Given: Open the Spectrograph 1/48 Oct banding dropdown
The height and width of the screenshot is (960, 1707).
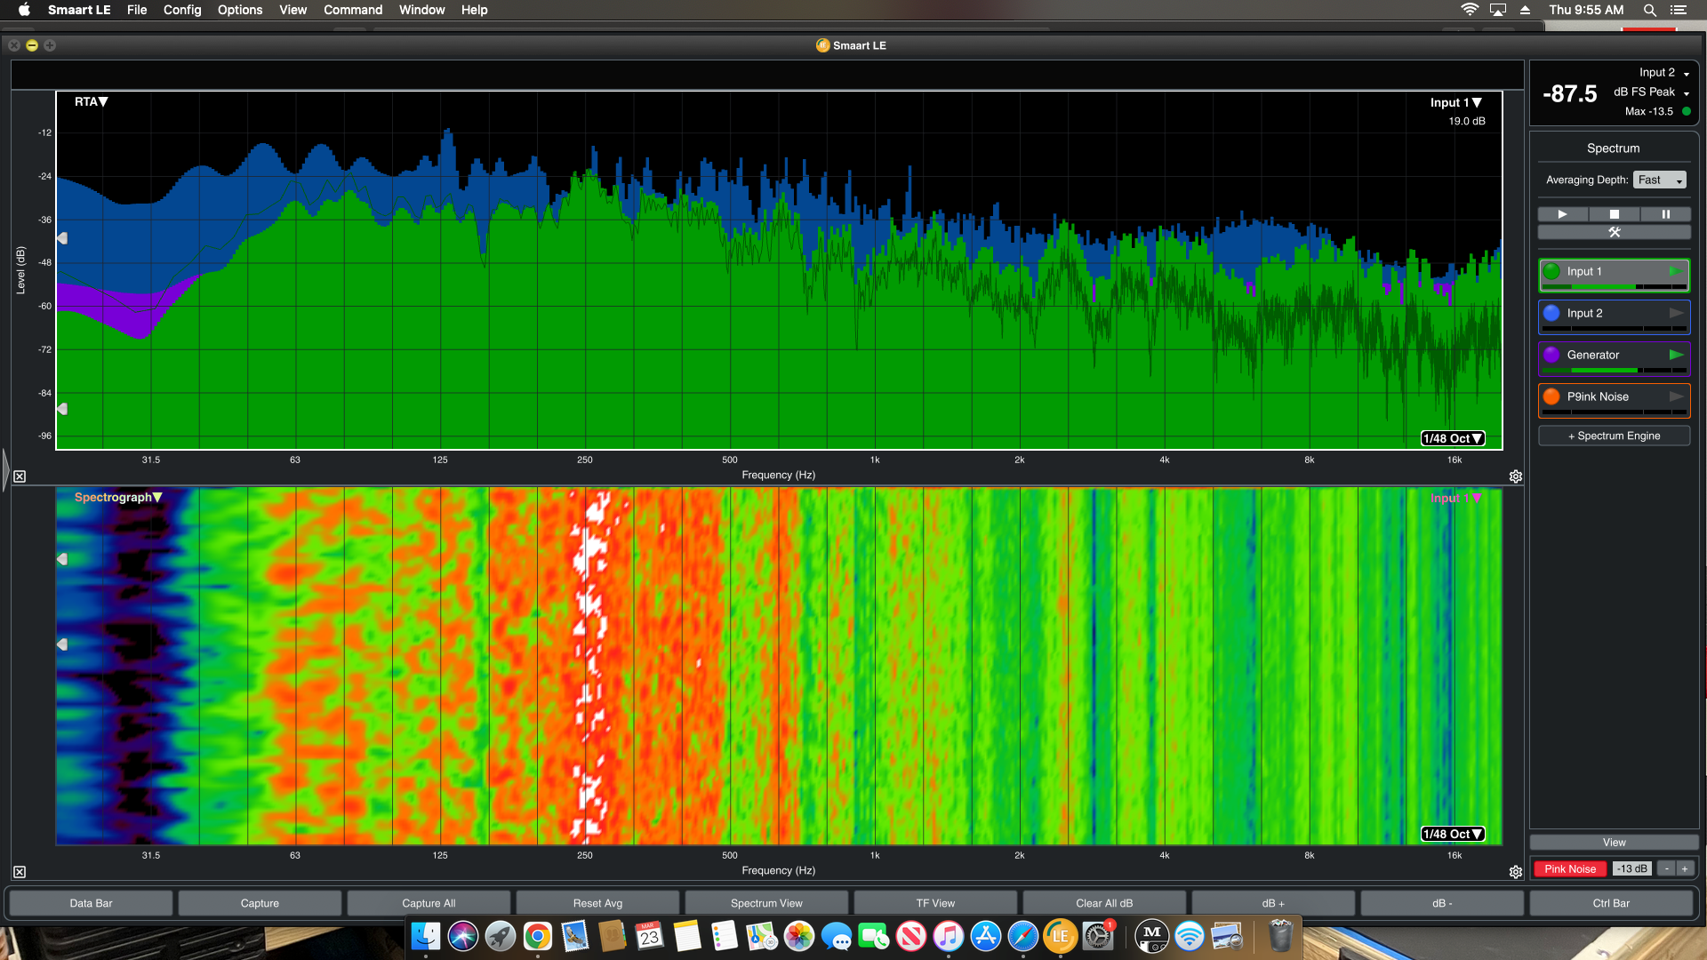Looking at the screenshot, I should click(x=1453, y=834).
